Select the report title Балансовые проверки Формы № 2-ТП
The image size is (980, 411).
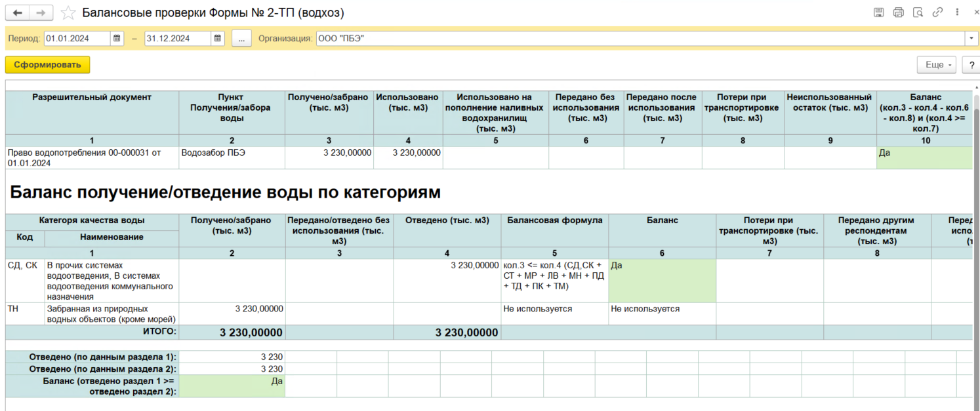[x=213, y=12]
